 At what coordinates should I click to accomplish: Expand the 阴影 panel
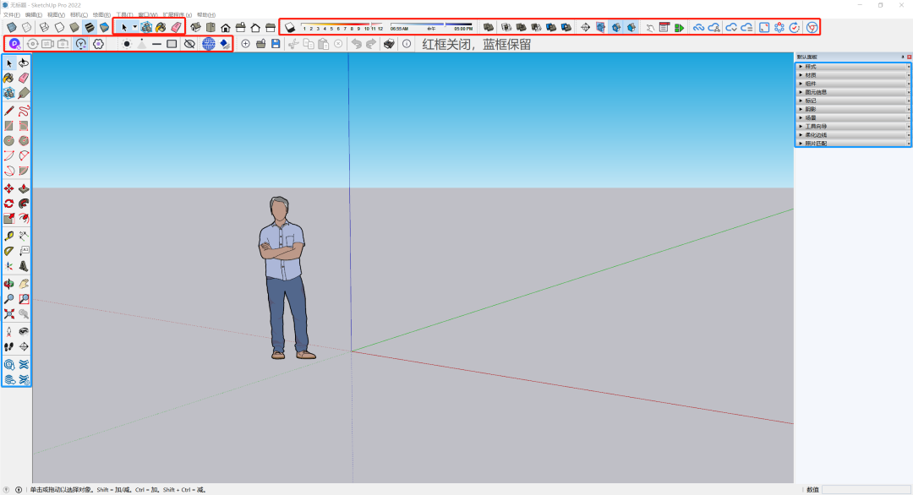pos(853,109)
